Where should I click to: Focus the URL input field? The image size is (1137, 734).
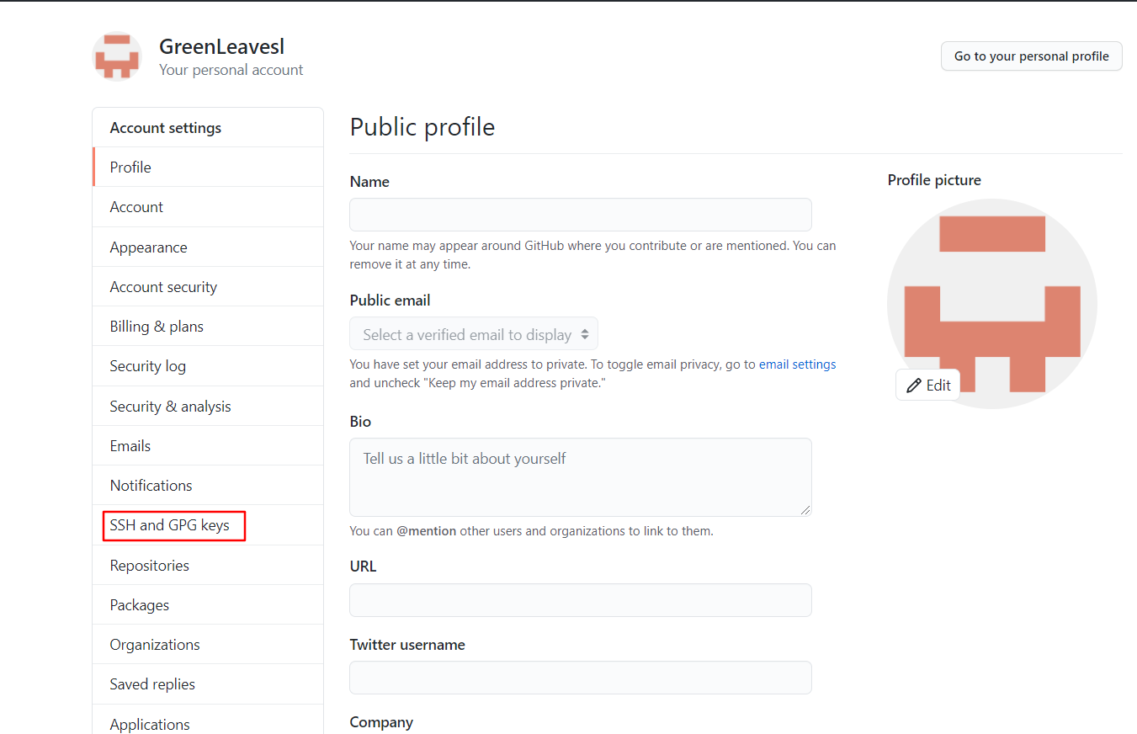tap(581, 600)
